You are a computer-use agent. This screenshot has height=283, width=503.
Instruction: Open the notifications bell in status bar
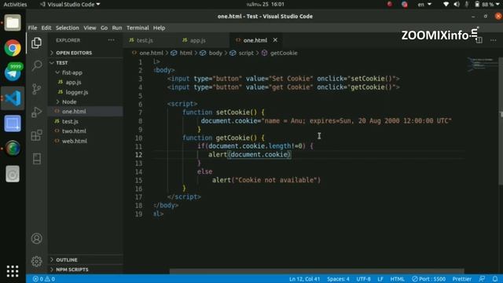(x=495, y=279)
